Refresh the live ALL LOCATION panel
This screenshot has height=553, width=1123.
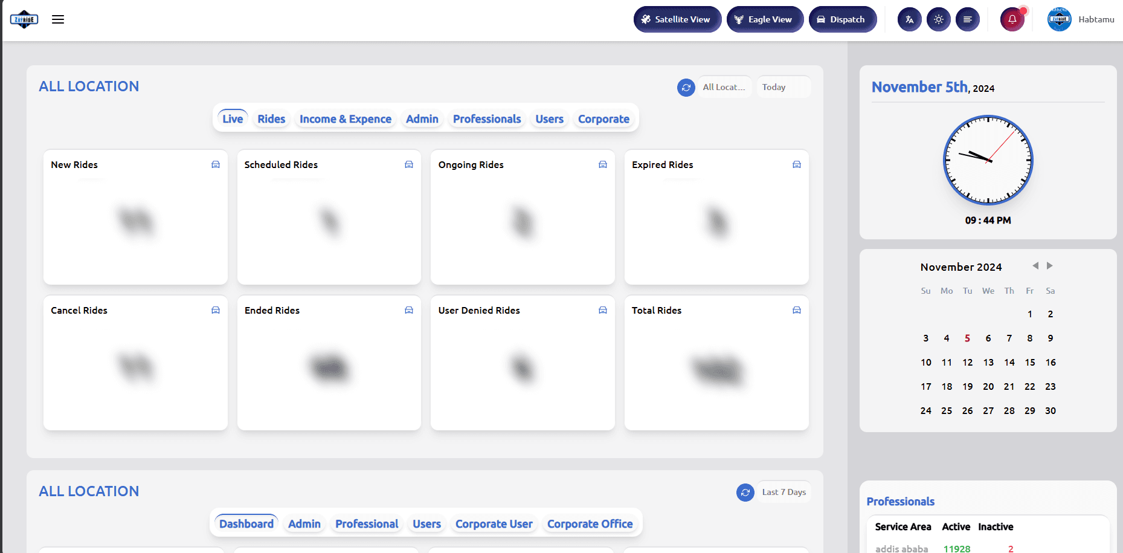[686, 88]
